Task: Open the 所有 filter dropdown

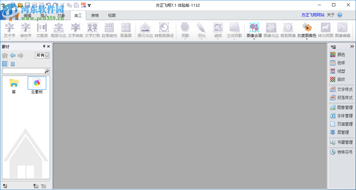Action: click(x=42, y=55)
